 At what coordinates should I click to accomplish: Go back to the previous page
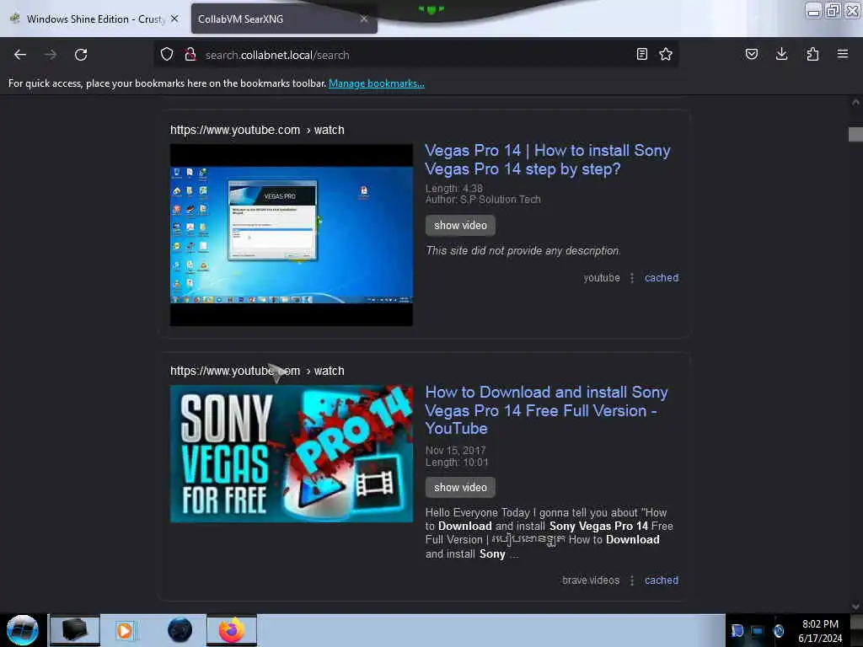pos(20,55)
